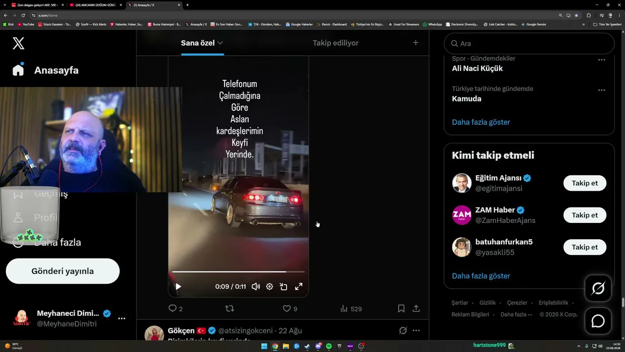Screen dimensions: 625x352
Task: Show more trends via Daha fazla göster
Action: click(x=481, y=122)
